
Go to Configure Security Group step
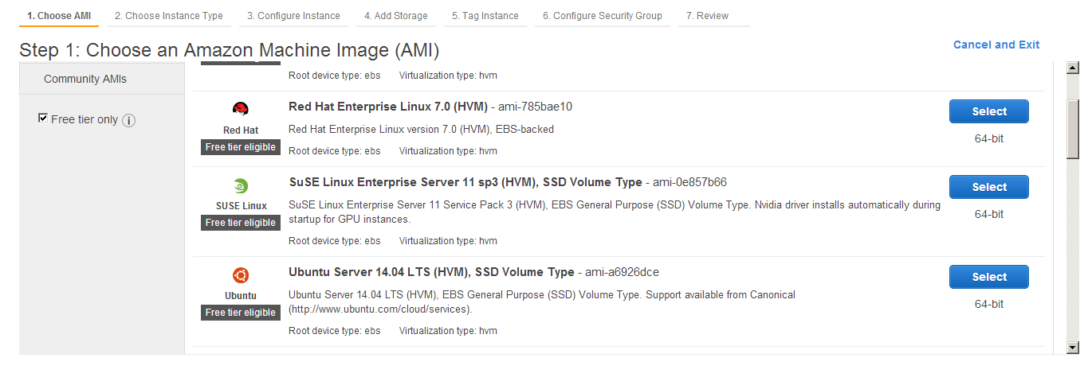(x=603, y=16)
